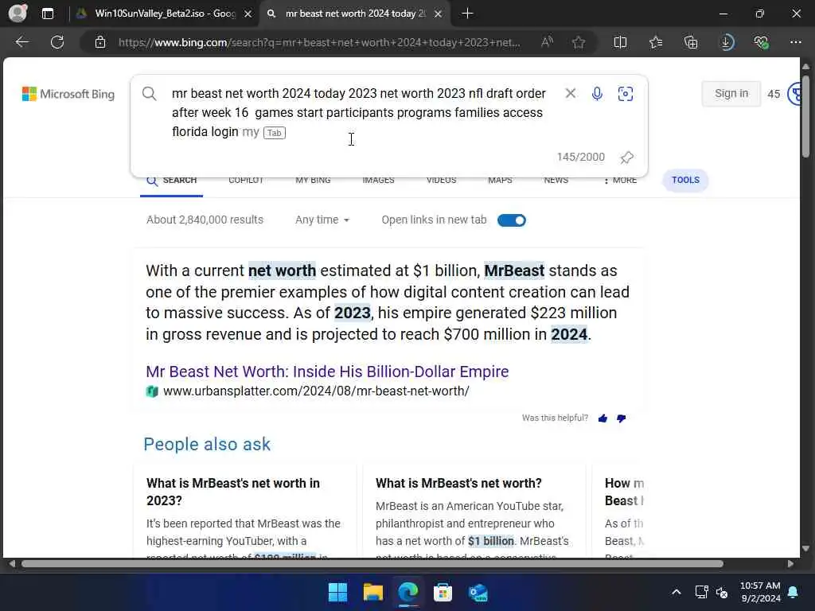Open Microsoft Store from taskbar

[x=443, y=592]
